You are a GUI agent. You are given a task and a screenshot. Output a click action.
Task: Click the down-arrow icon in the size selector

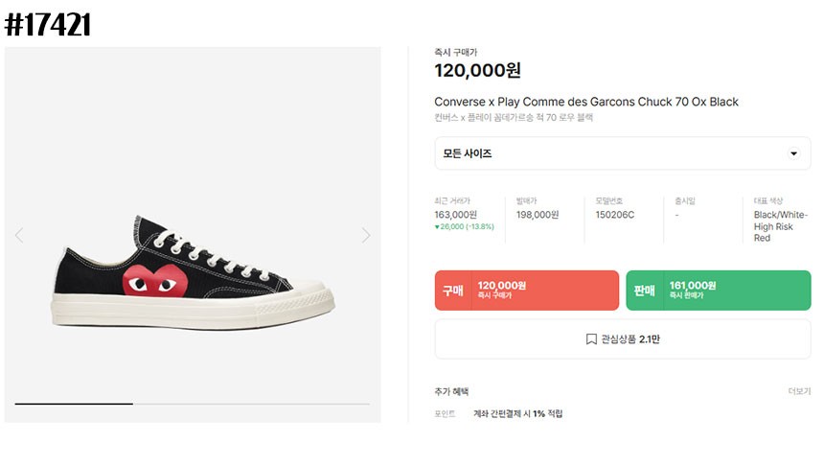pos(793,153)
